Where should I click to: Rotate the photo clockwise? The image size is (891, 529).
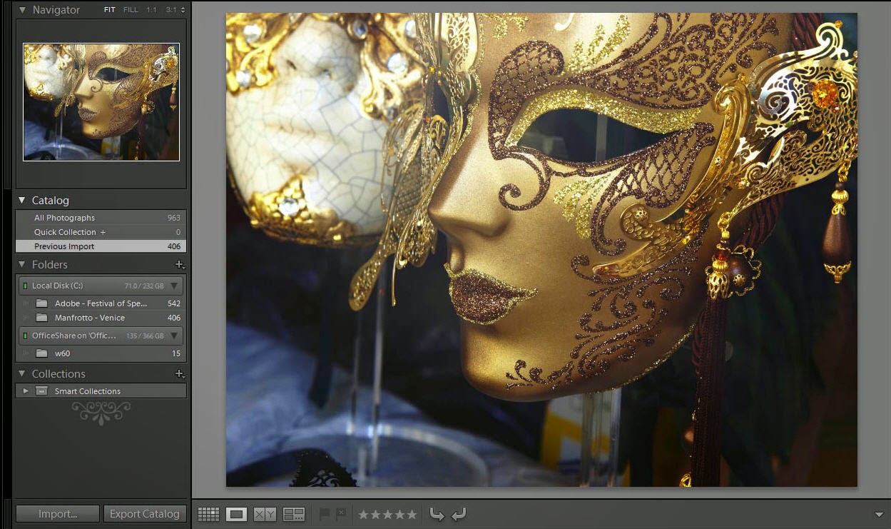click(x=459, y=513)
